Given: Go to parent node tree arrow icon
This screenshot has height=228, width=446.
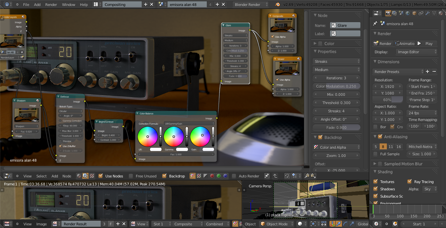Looking at the screenshot, I should 275,176.
